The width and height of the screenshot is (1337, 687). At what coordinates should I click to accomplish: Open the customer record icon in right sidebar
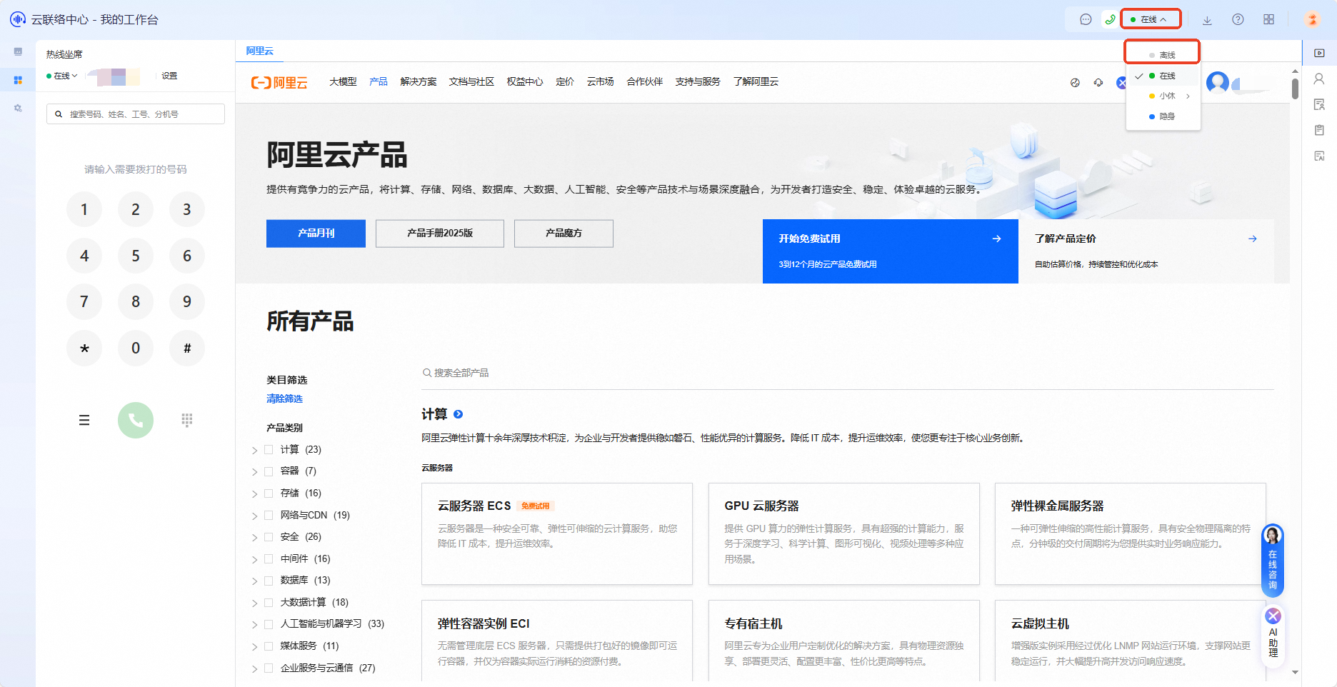[x=1319, y=104]
